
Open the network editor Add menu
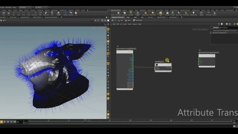click(x=114, y=24)
